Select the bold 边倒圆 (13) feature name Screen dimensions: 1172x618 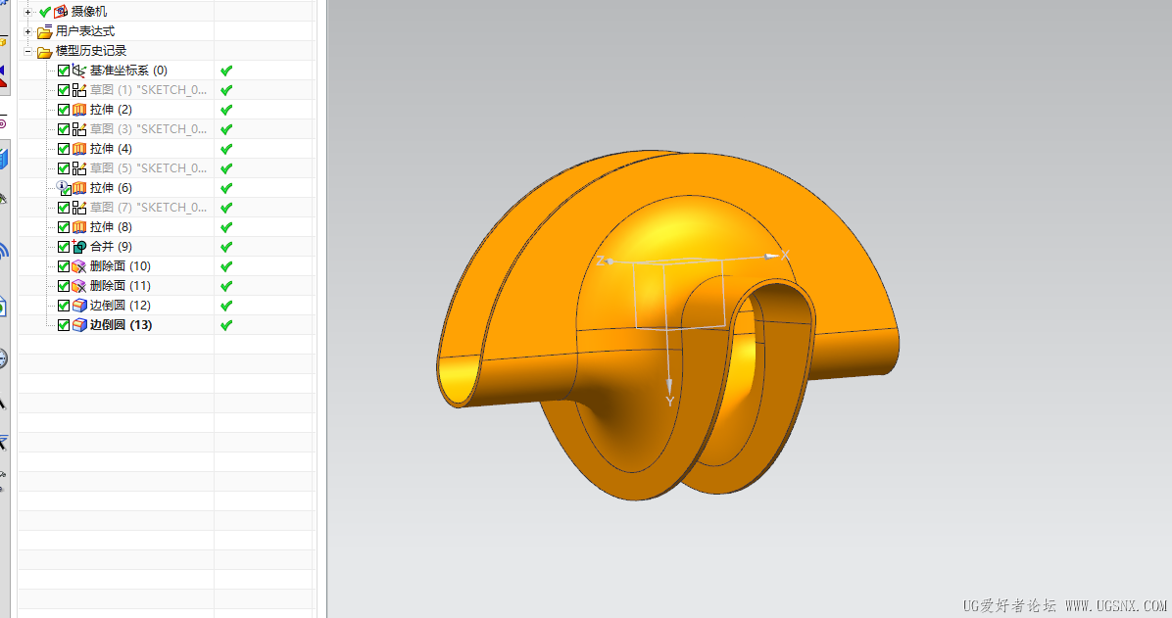[x=122, y=325]
